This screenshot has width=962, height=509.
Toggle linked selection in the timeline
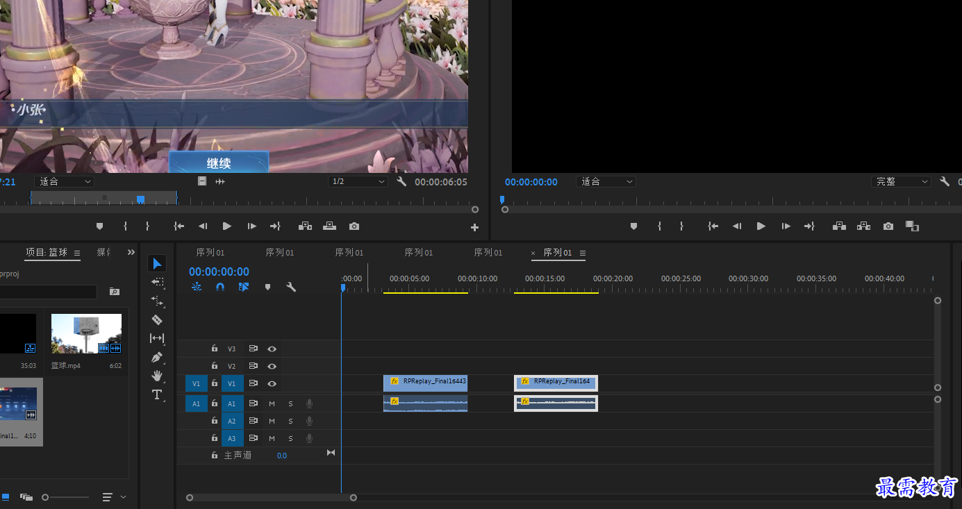tap(244, 287)
